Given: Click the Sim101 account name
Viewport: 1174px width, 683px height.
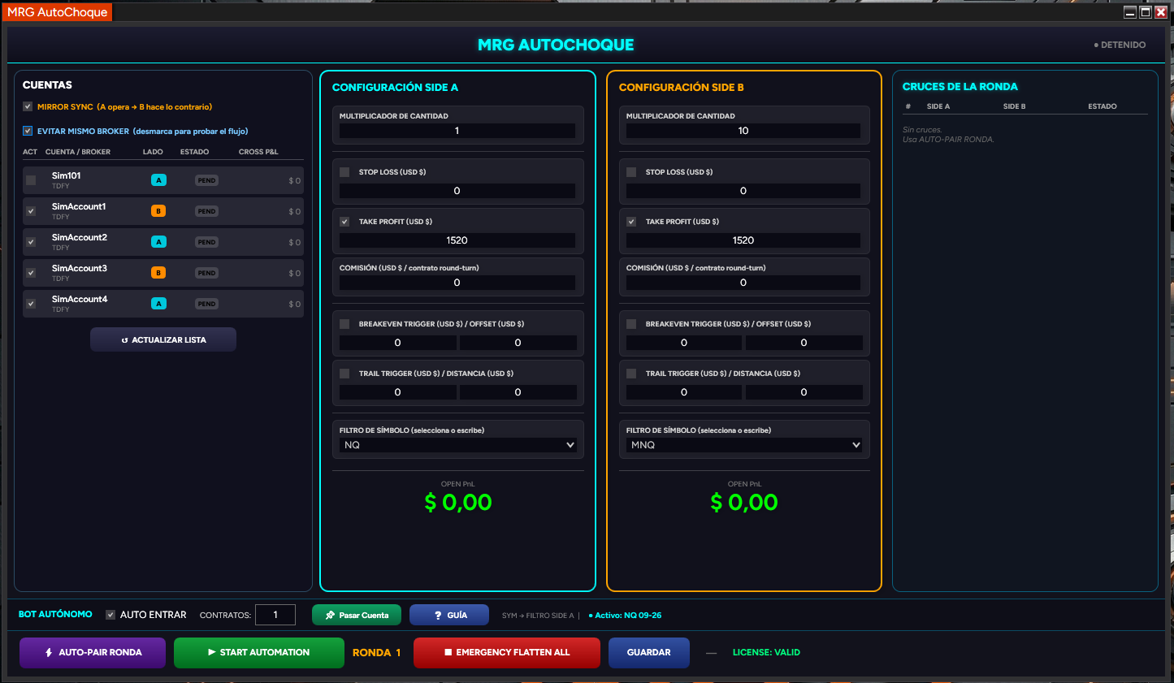Looking at the screenshot, I should 67,175.
